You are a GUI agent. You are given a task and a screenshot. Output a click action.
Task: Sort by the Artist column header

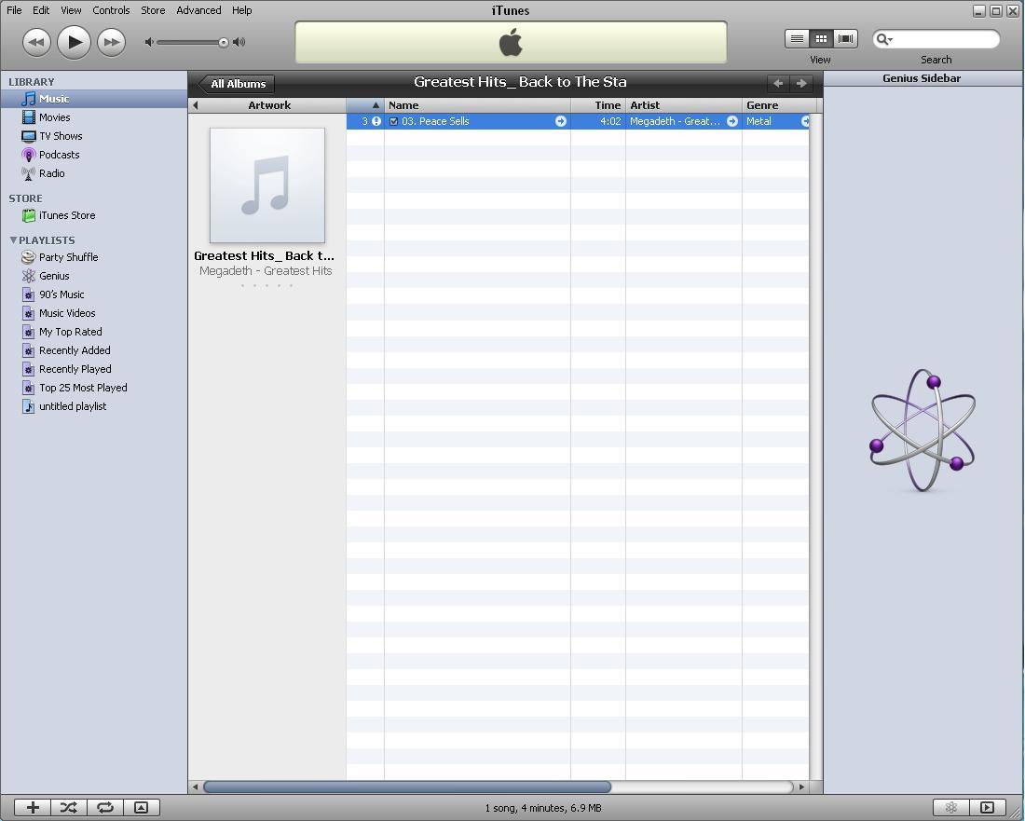[x=684, y=105]
